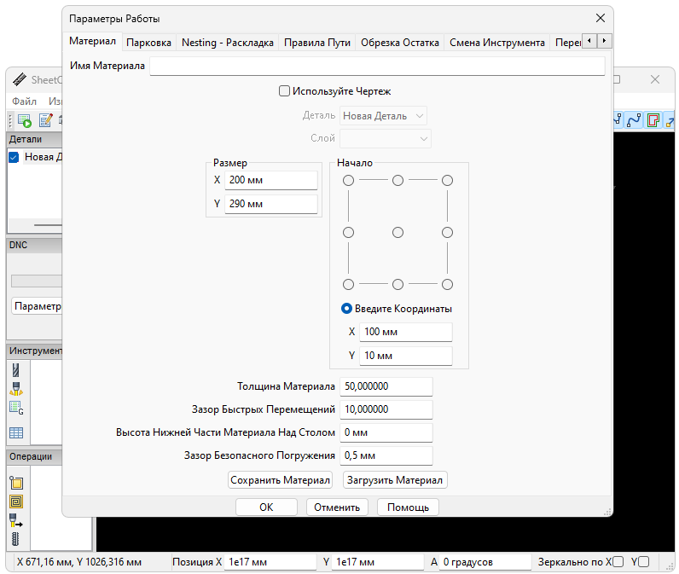The height and width of the screenshot is (574, 679).
Task: Edit the Зазор Быстрых Перемещений field
Action: (x=386, y=409)
